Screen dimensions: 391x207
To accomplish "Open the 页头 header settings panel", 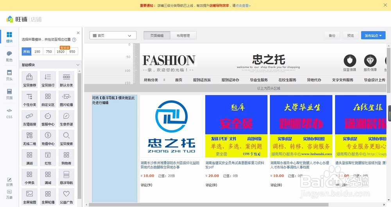I will pyautogui.click(x=9, y=75).
